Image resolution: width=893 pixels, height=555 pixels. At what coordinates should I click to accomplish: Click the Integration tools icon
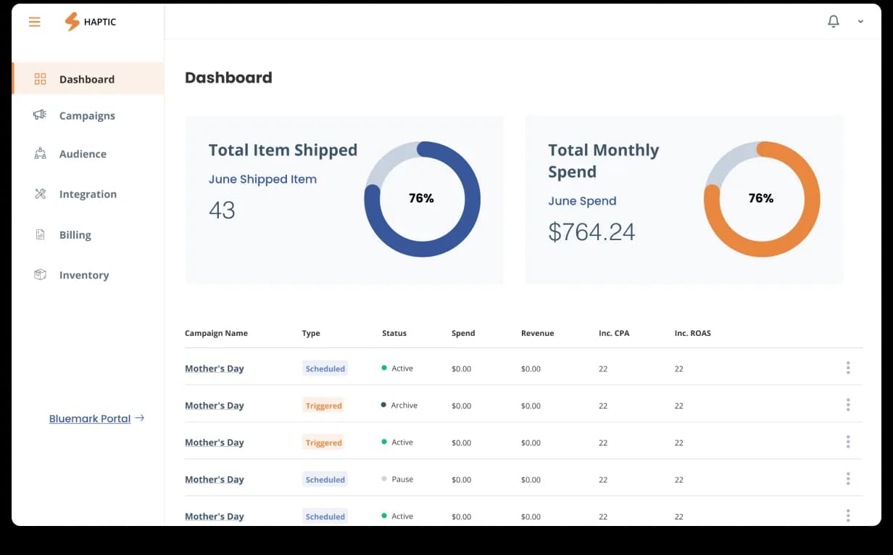[40, 194]
